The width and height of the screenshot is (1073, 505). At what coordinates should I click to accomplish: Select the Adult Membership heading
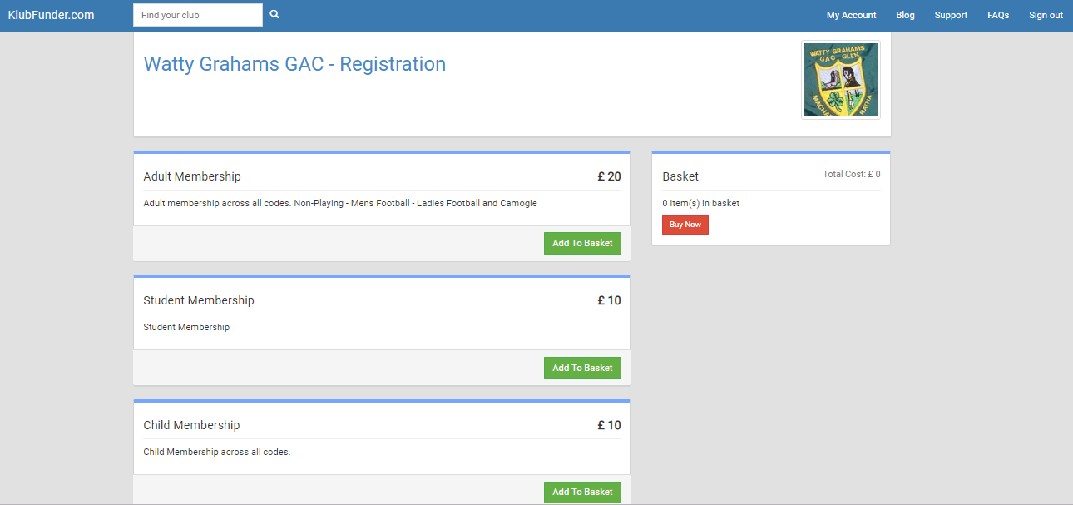[x=192, y=176]
